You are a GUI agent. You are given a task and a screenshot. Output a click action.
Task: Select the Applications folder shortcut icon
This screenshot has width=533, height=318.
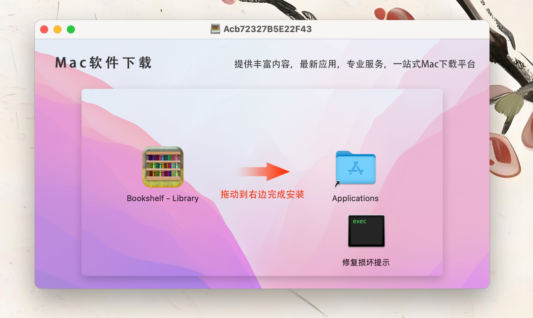355,168
